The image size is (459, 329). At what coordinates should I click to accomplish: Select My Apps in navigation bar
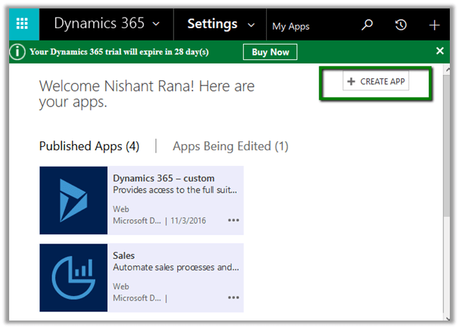291,26
